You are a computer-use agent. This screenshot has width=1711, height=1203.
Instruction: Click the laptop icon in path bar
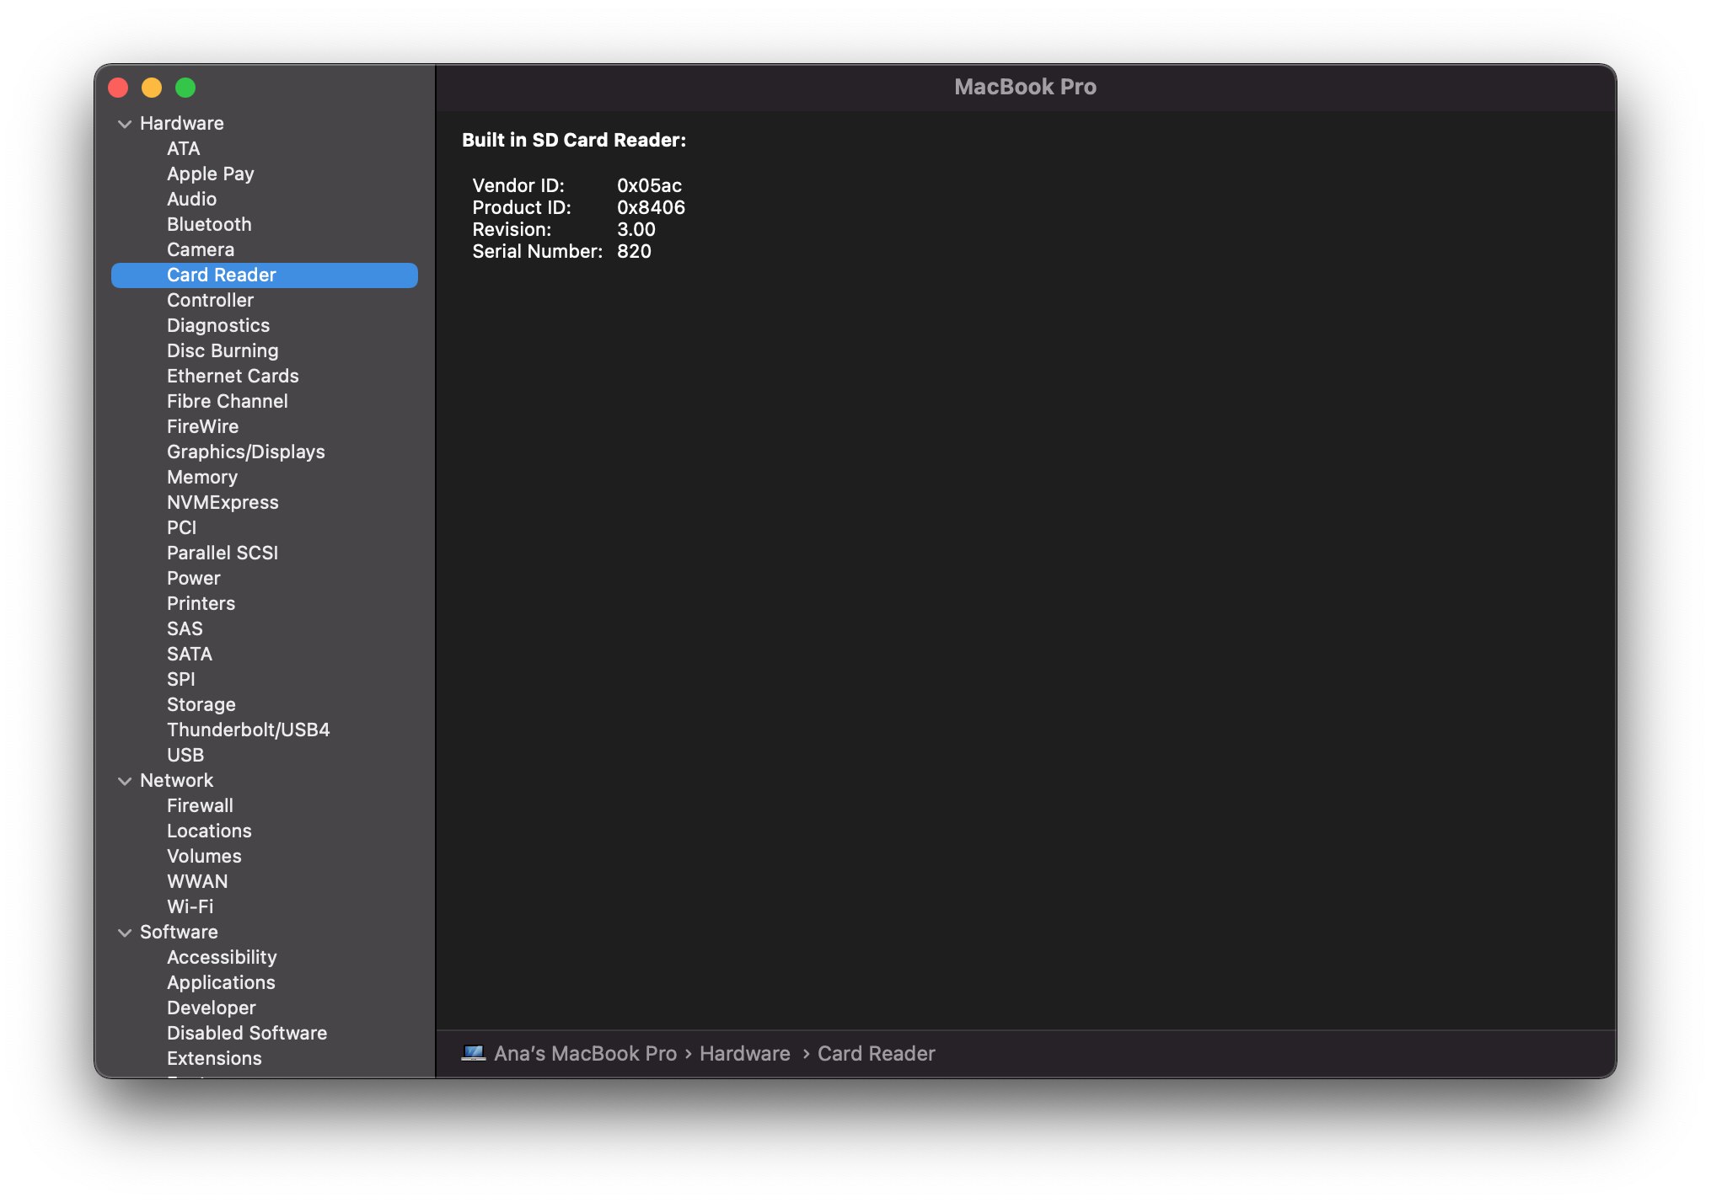pyautogui.click(x=473, y=1053)
